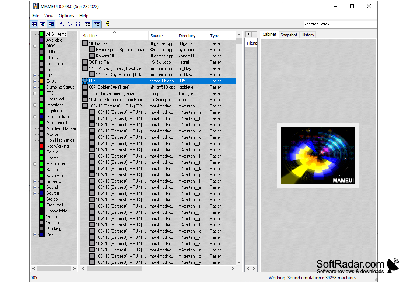Switch to grouped view icon
Viewport: 408px width, 283px height.
coord(97,24)
